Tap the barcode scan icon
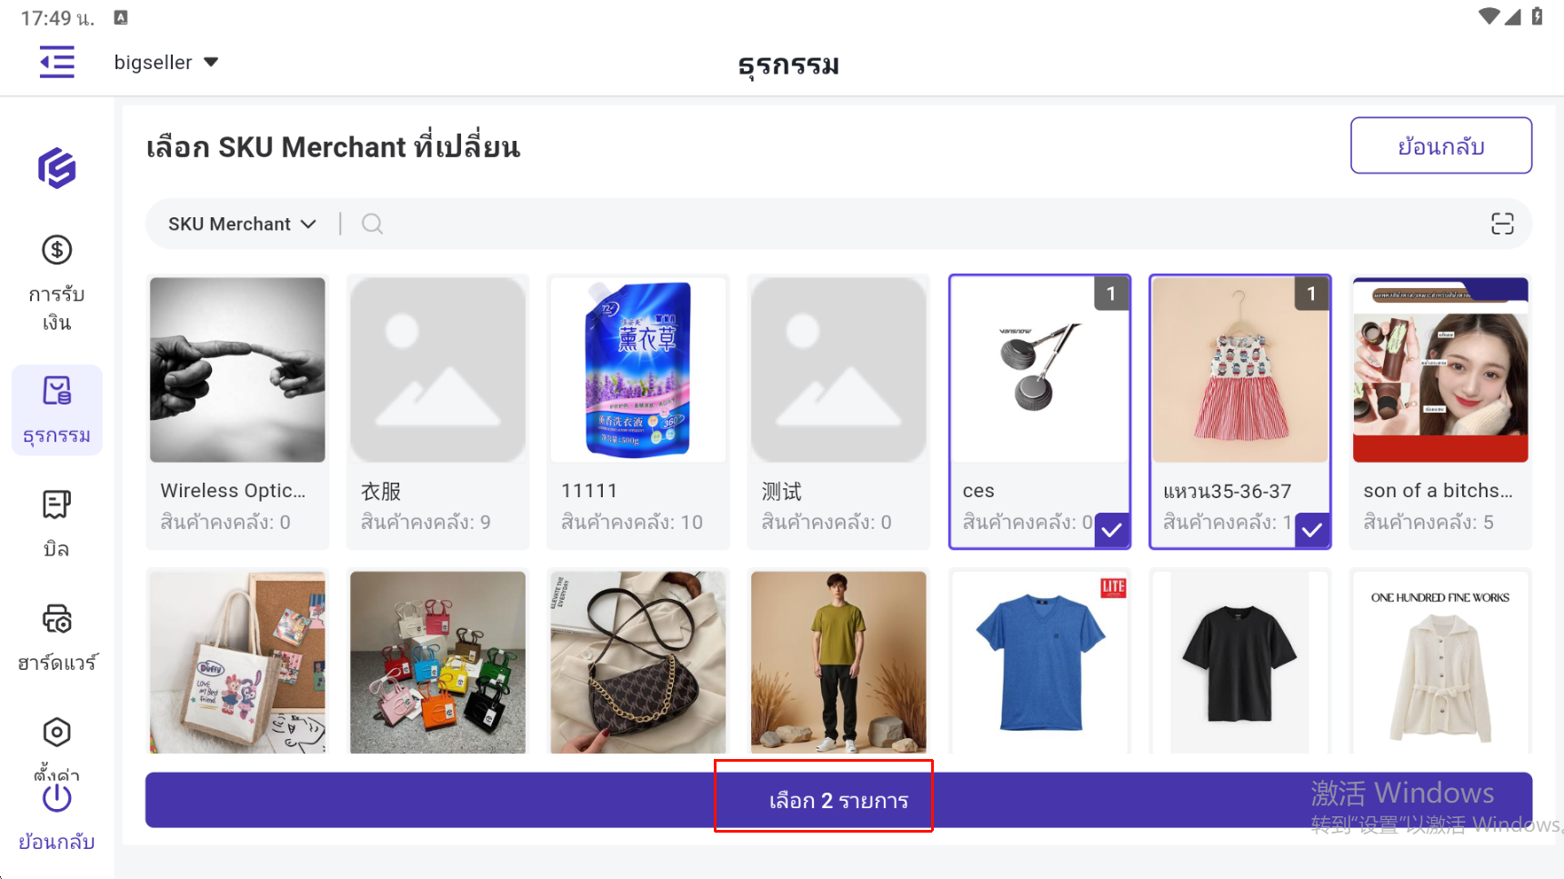Screen dimensions: 1564x879 [x=1502, y=224]
